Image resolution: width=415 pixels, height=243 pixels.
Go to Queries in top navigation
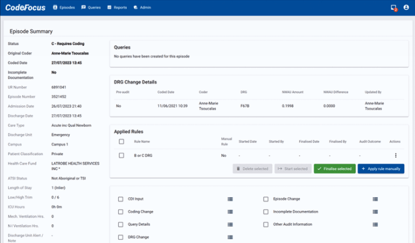tap(91, 7)
